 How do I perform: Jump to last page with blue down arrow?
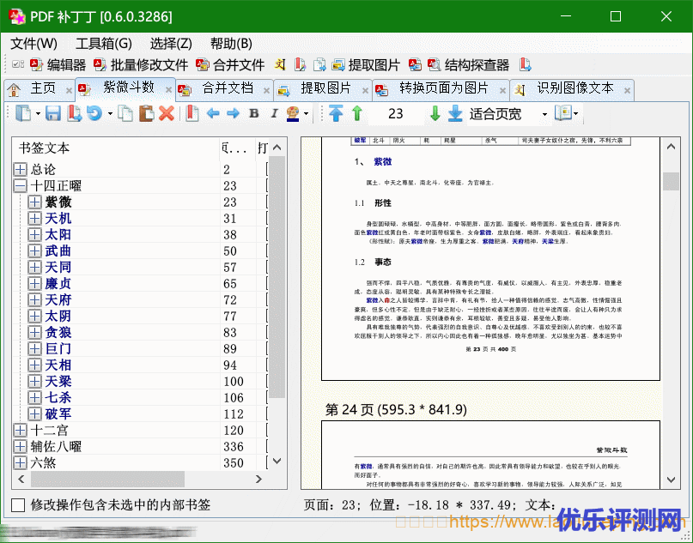click(x=455, y=113)
